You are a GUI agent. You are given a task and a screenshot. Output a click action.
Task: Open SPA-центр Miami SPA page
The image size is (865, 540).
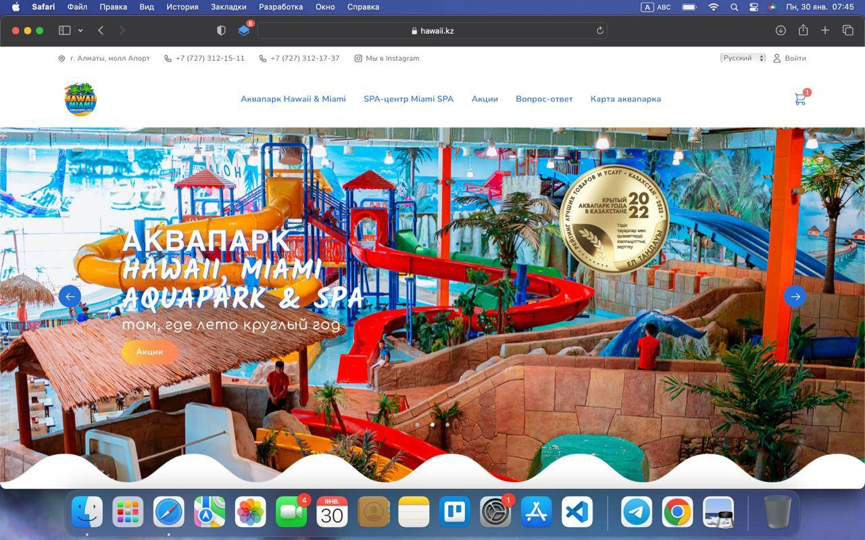(x=408, y=99)
